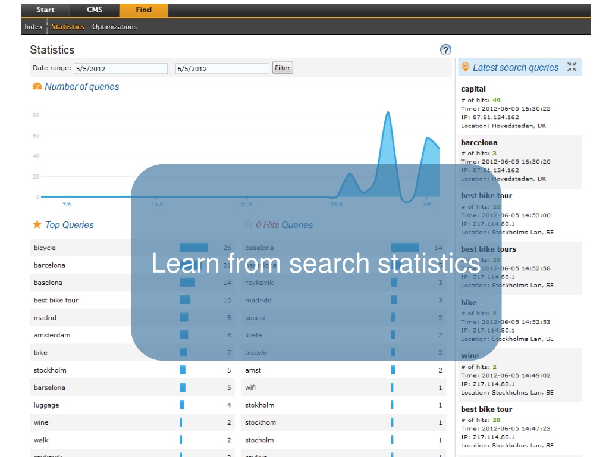Open the help question mark icon
The width and height of the screenshot is (609, 457).
445,50
